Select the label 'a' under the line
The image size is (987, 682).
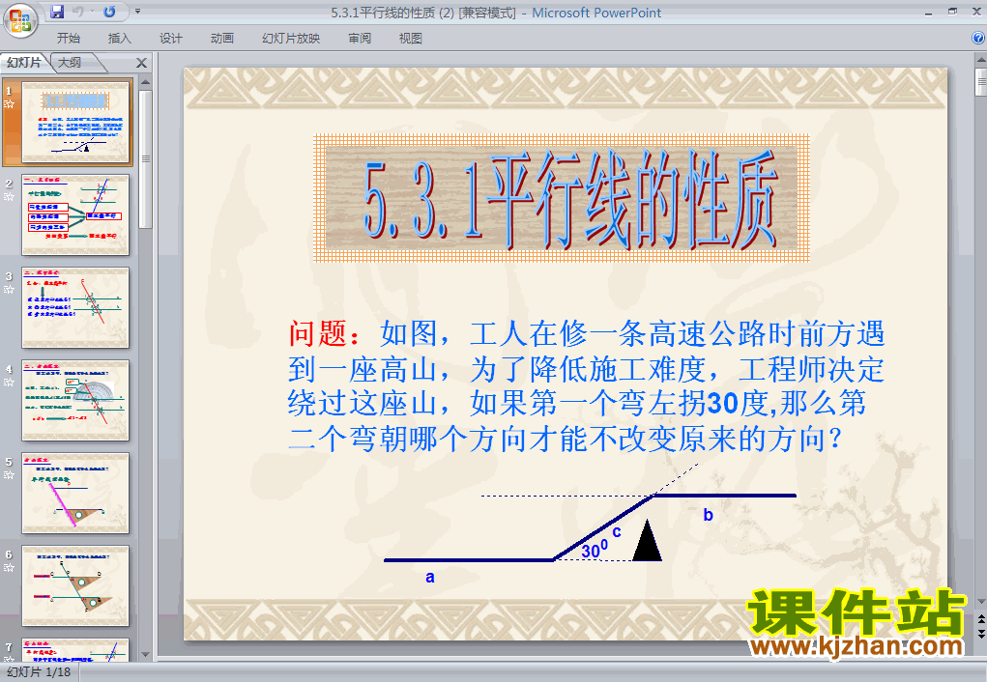point(430,577)
